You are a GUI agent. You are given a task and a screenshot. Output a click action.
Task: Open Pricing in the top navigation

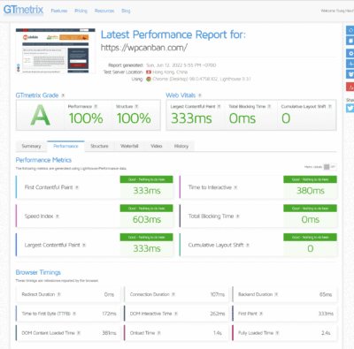click(x=81, y=11)
